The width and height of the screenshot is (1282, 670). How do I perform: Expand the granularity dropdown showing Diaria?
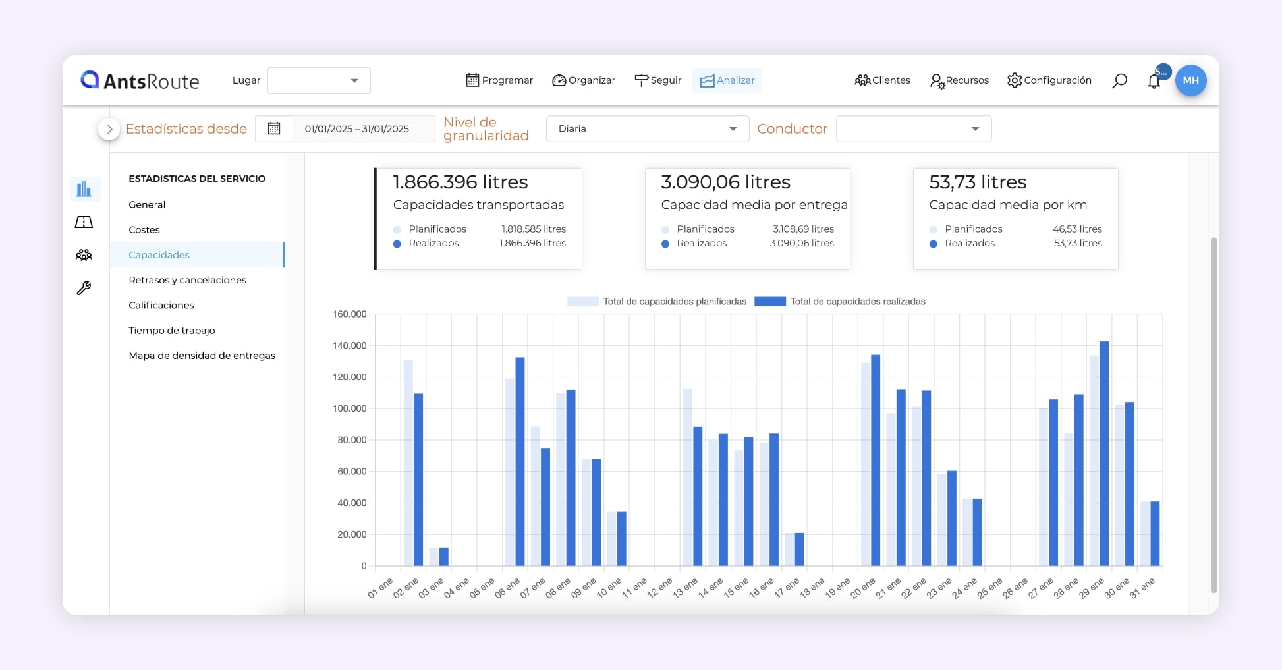coord(647,128)
